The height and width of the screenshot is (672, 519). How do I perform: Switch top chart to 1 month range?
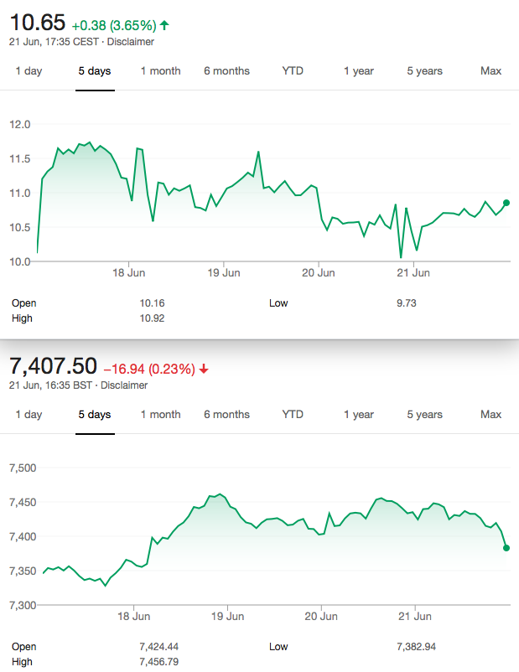[160, 70]
